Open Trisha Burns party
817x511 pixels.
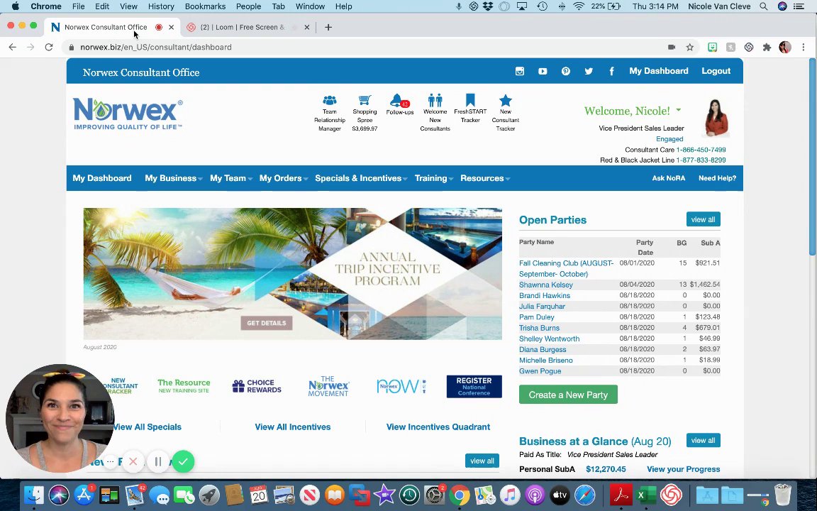click(x=539, y=328)
